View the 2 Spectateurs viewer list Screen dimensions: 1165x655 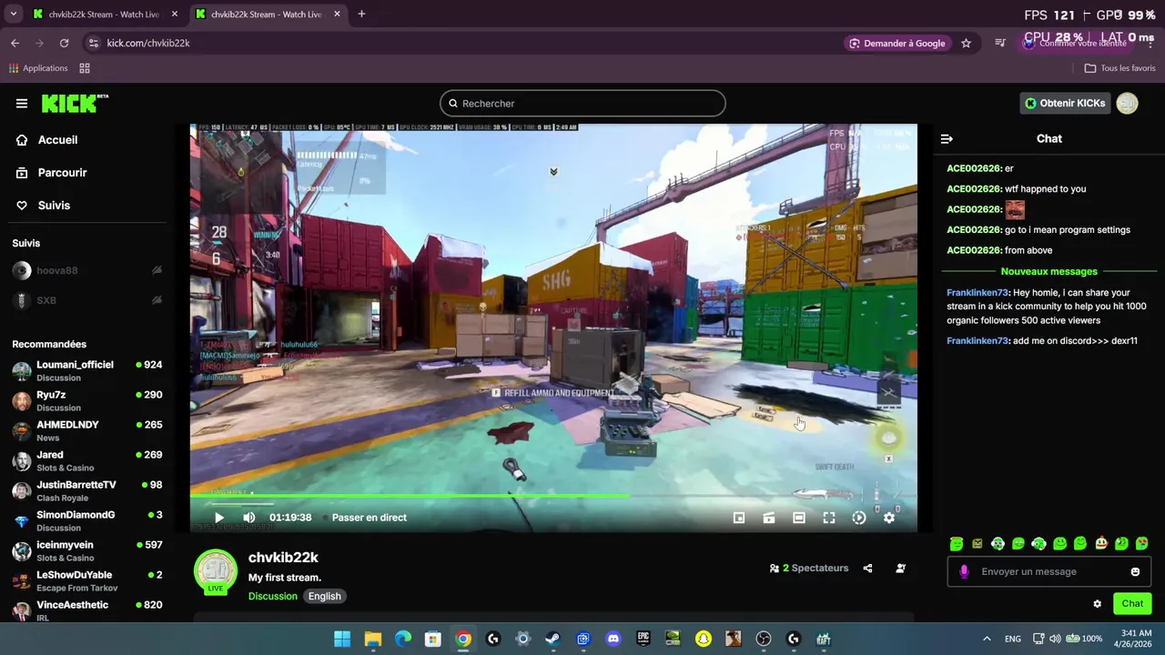point(809,569)
